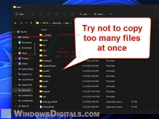Select This PC in address bar

point(45,23)
